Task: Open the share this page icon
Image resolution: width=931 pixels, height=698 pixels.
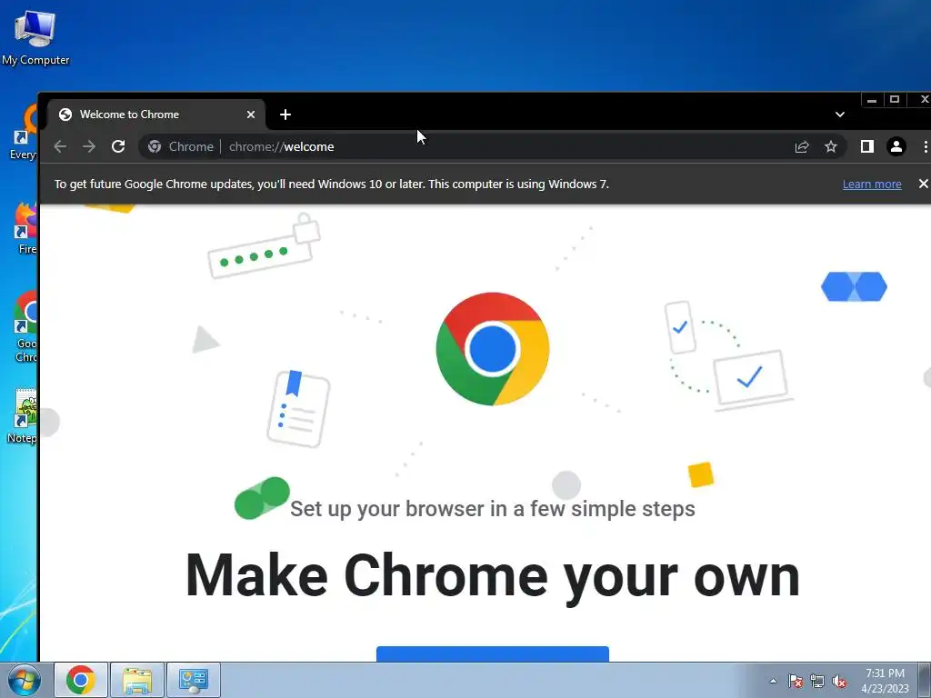Action: (802, 146)
